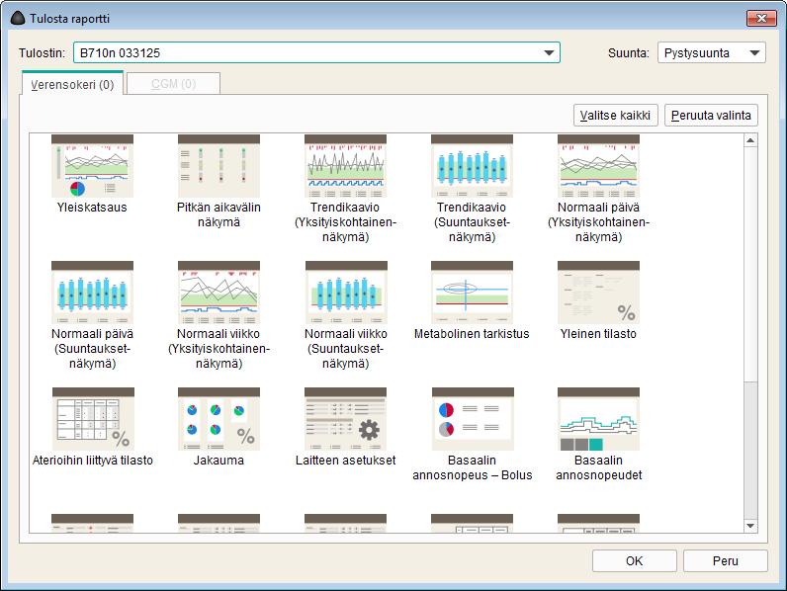Select the Jakauma report icon

pyautogui.click(x=219, y=419)
